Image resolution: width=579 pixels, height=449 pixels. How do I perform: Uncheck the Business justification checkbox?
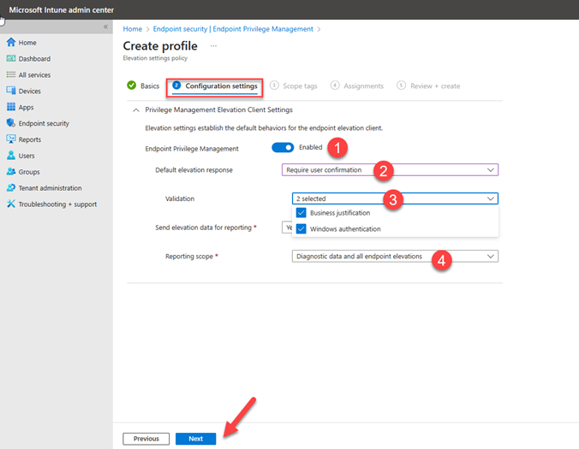pyautogui.click(x=301, y=213)
